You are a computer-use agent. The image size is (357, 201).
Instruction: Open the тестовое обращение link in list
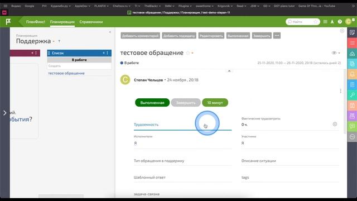(x=66, y=73)
